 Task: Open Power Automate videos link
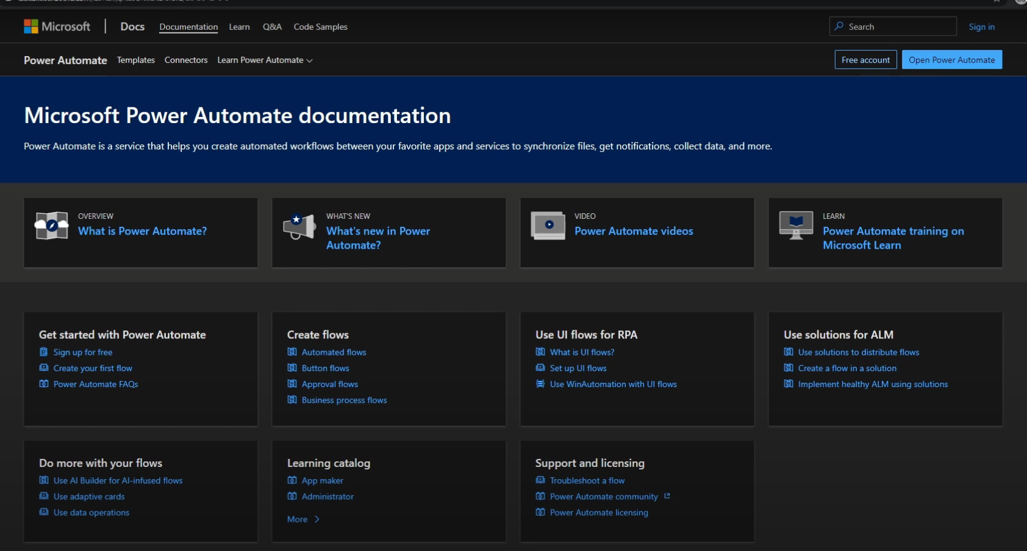click(634, 231)
